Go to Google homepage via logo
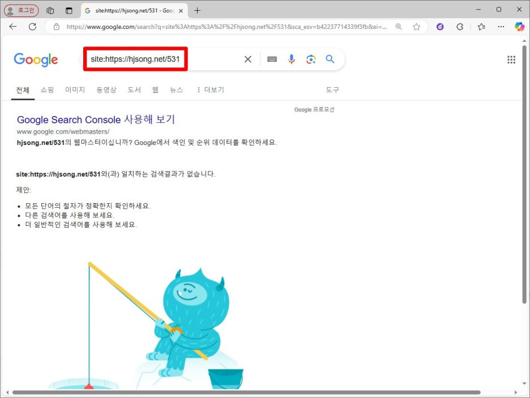The width and height of the screenshot is (530, 398). (36, 60)
